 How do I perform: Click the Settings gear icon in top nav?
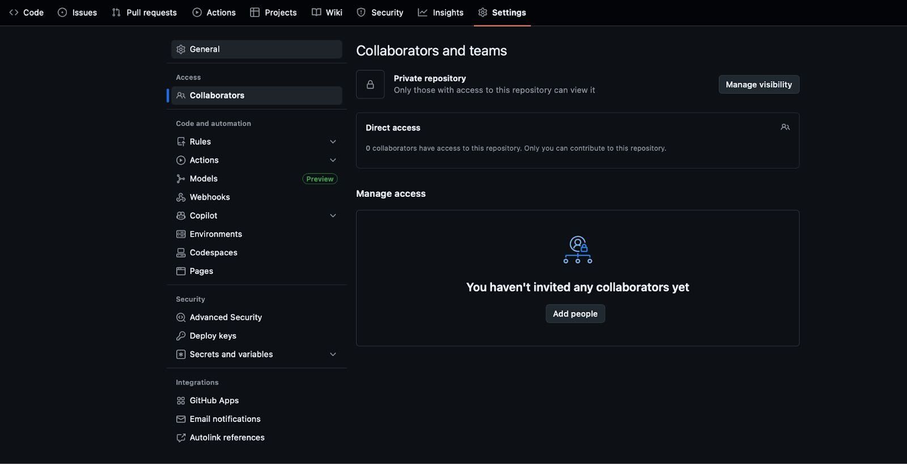coord(482,12)
